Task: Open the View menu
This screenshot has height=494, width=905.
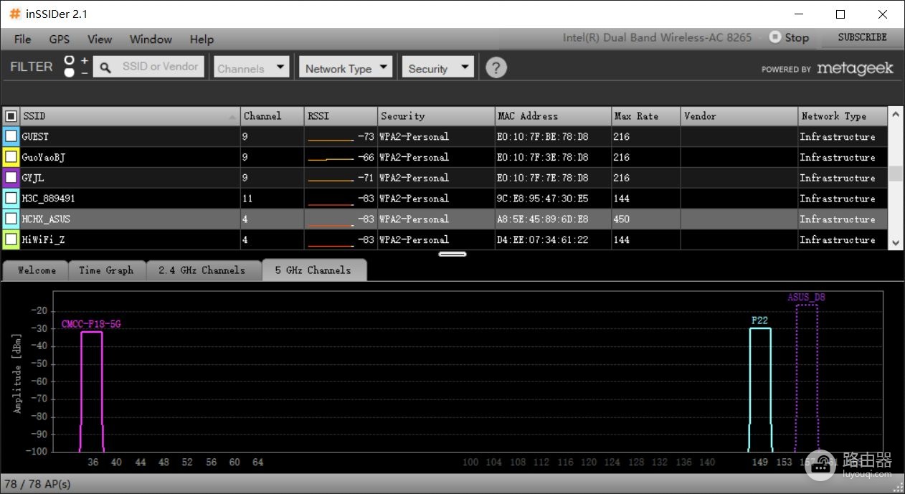Action: click(100, 39)
